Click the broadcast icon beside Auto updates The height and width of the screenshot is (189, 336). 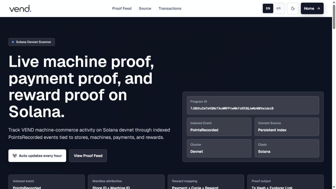coord(15,156)
